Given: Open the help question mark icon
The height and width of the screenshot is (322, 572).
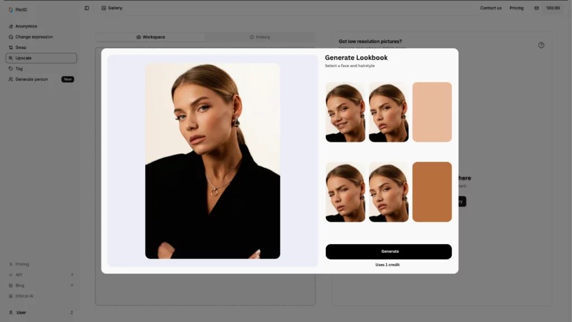Looking at the screenshot, I should pyautogui.click(x=541, y=45).
